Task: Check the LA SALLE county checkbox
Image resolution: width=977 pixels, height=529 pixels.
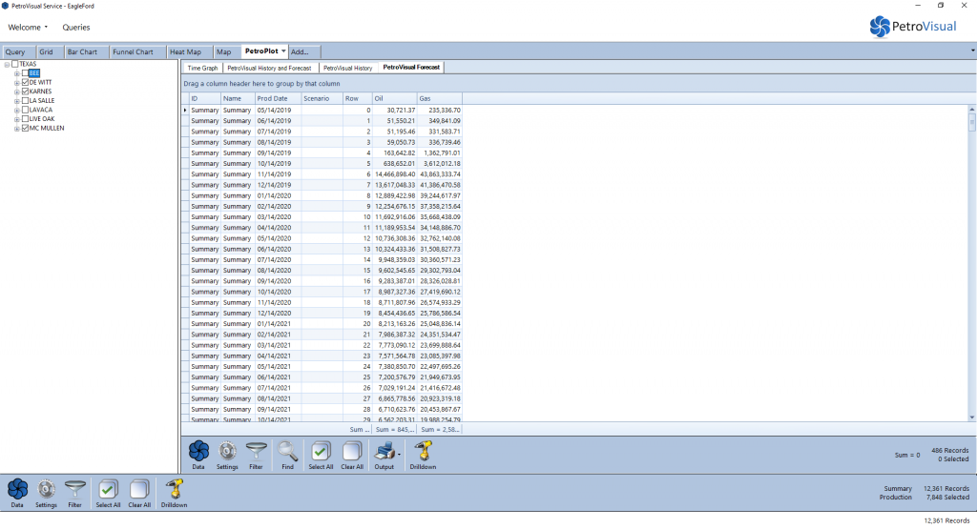Action: 25,100
